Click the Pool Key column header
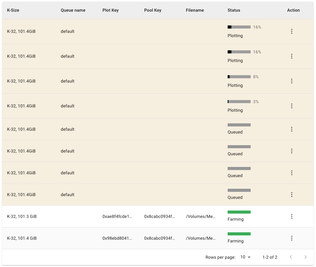 coord(153,10)
